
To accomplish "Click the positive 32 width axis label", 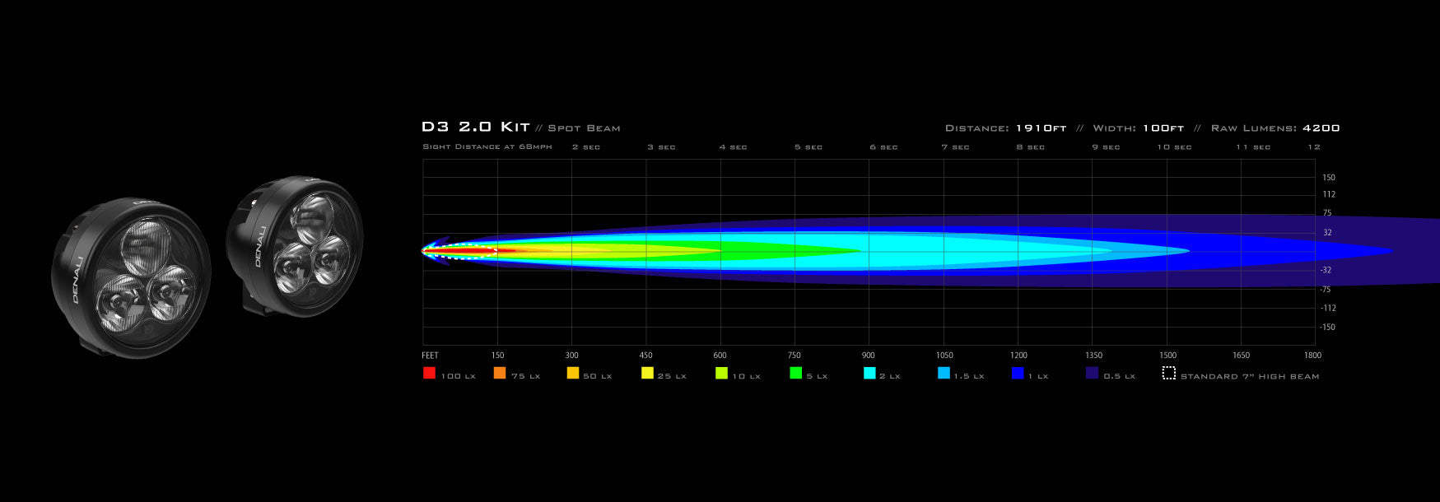I will [1327, 233].
